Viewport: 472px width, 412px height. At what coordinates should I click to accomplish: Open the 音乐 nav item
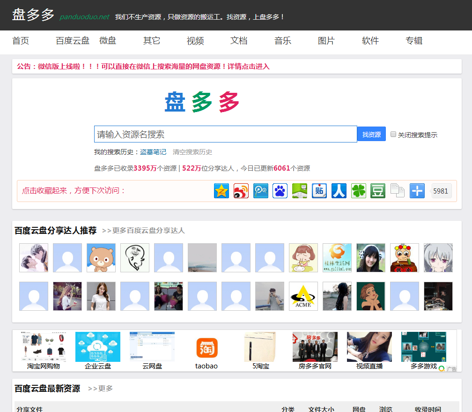tap(283, 41)
